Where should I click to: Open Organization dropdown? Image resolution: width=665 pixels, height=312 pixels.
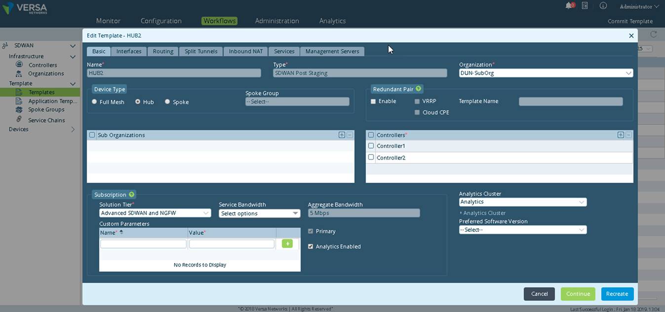click(x=546, y=73)
